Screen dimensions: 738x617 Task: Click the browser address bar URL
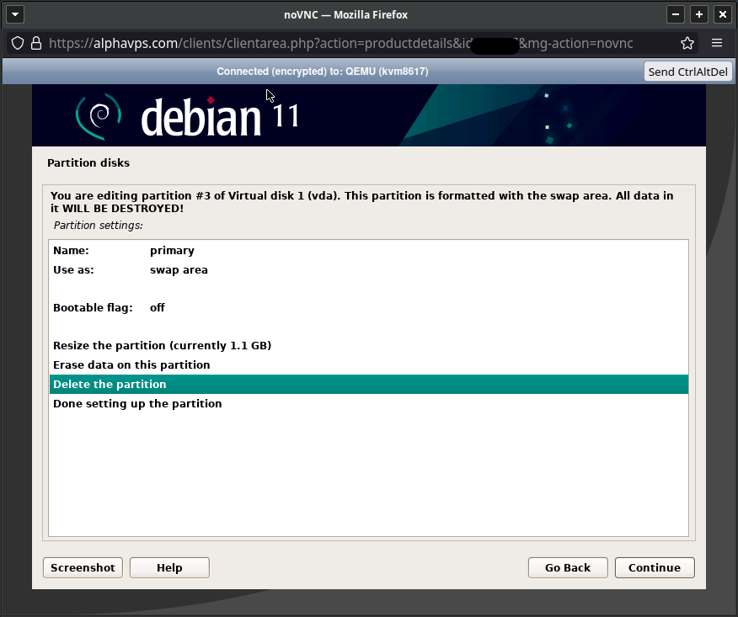pyautogui.click(x=340, y=43)
